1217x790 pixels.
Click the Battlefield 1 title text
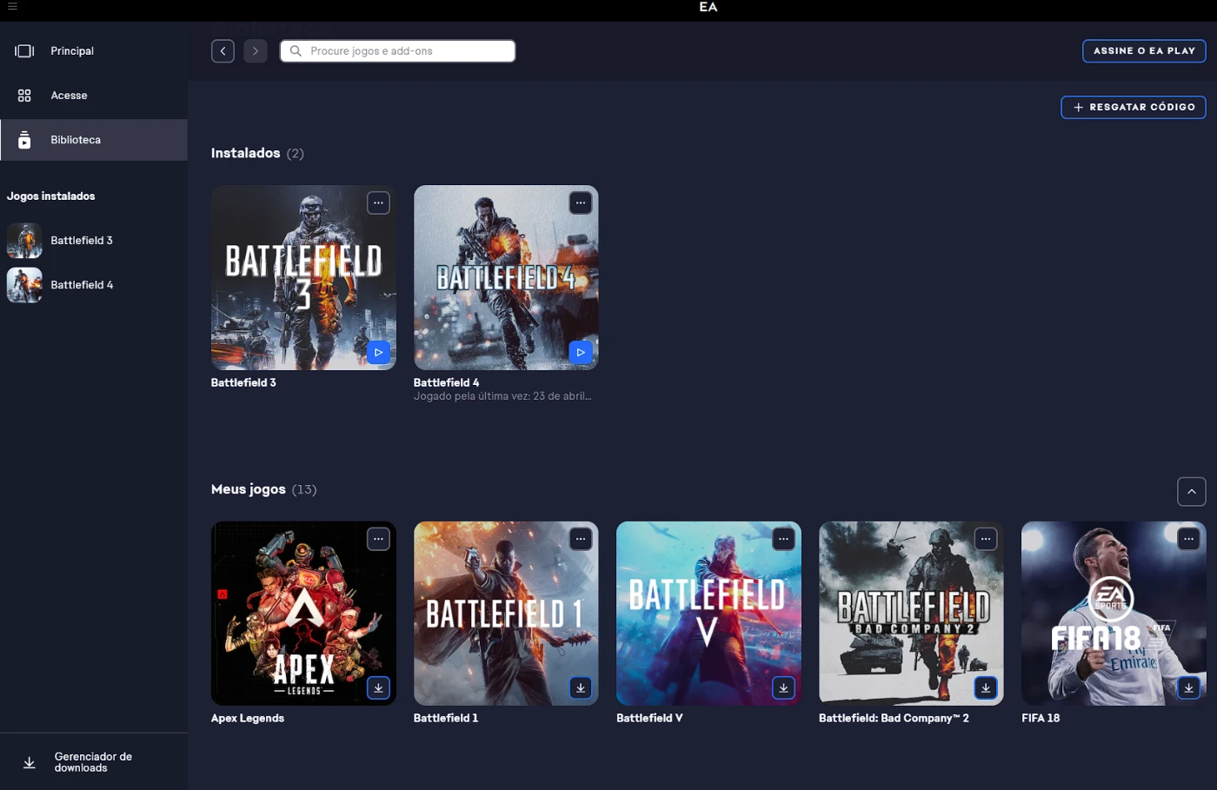(x=446, y=719)
